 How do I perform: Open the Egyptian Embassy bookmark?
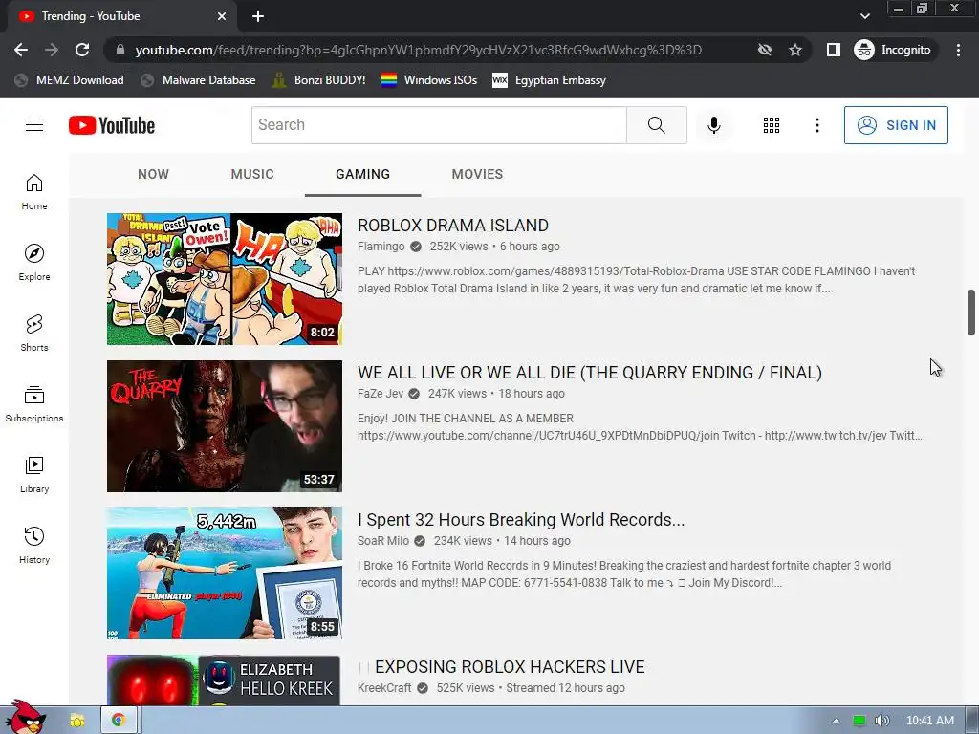point(549,80)
